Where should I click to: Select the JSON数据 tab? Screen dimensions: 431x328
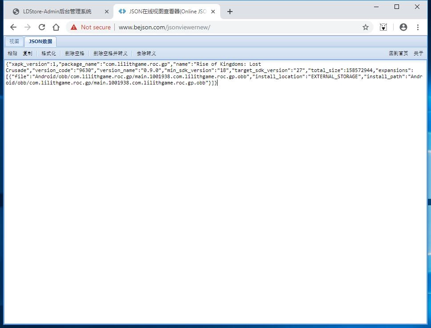coord(40,42)
